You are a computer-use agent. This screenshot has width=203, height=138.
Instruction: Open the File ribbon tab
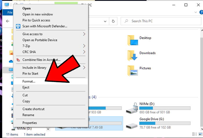(8, 12)
